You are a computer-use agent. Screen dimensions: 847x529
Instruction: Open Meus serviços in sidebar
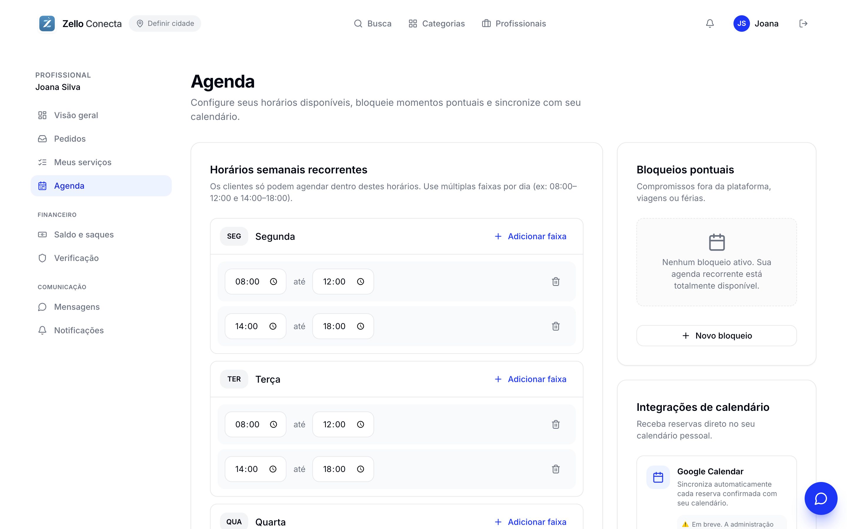click(x=101, y=162)
